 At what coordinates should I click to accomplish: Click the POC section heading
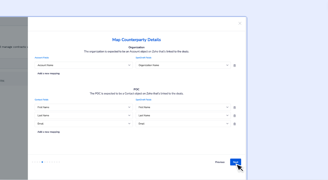[136, 89]
